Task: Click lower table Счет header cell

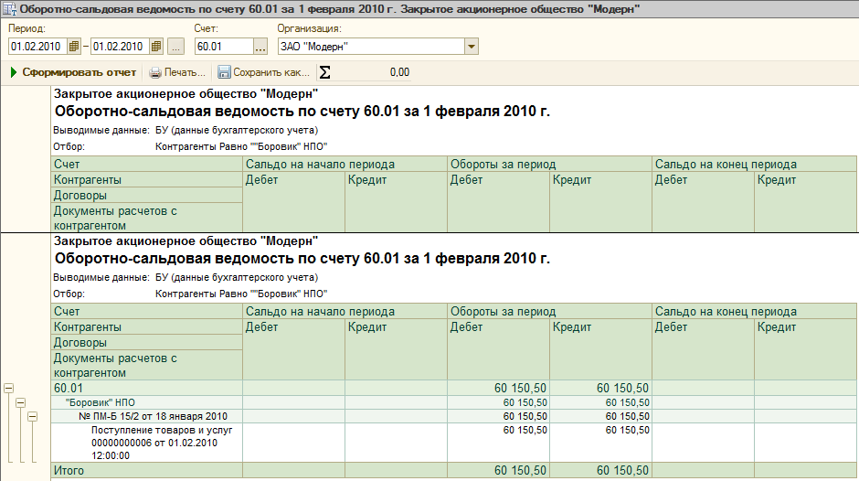Action: 147,312
